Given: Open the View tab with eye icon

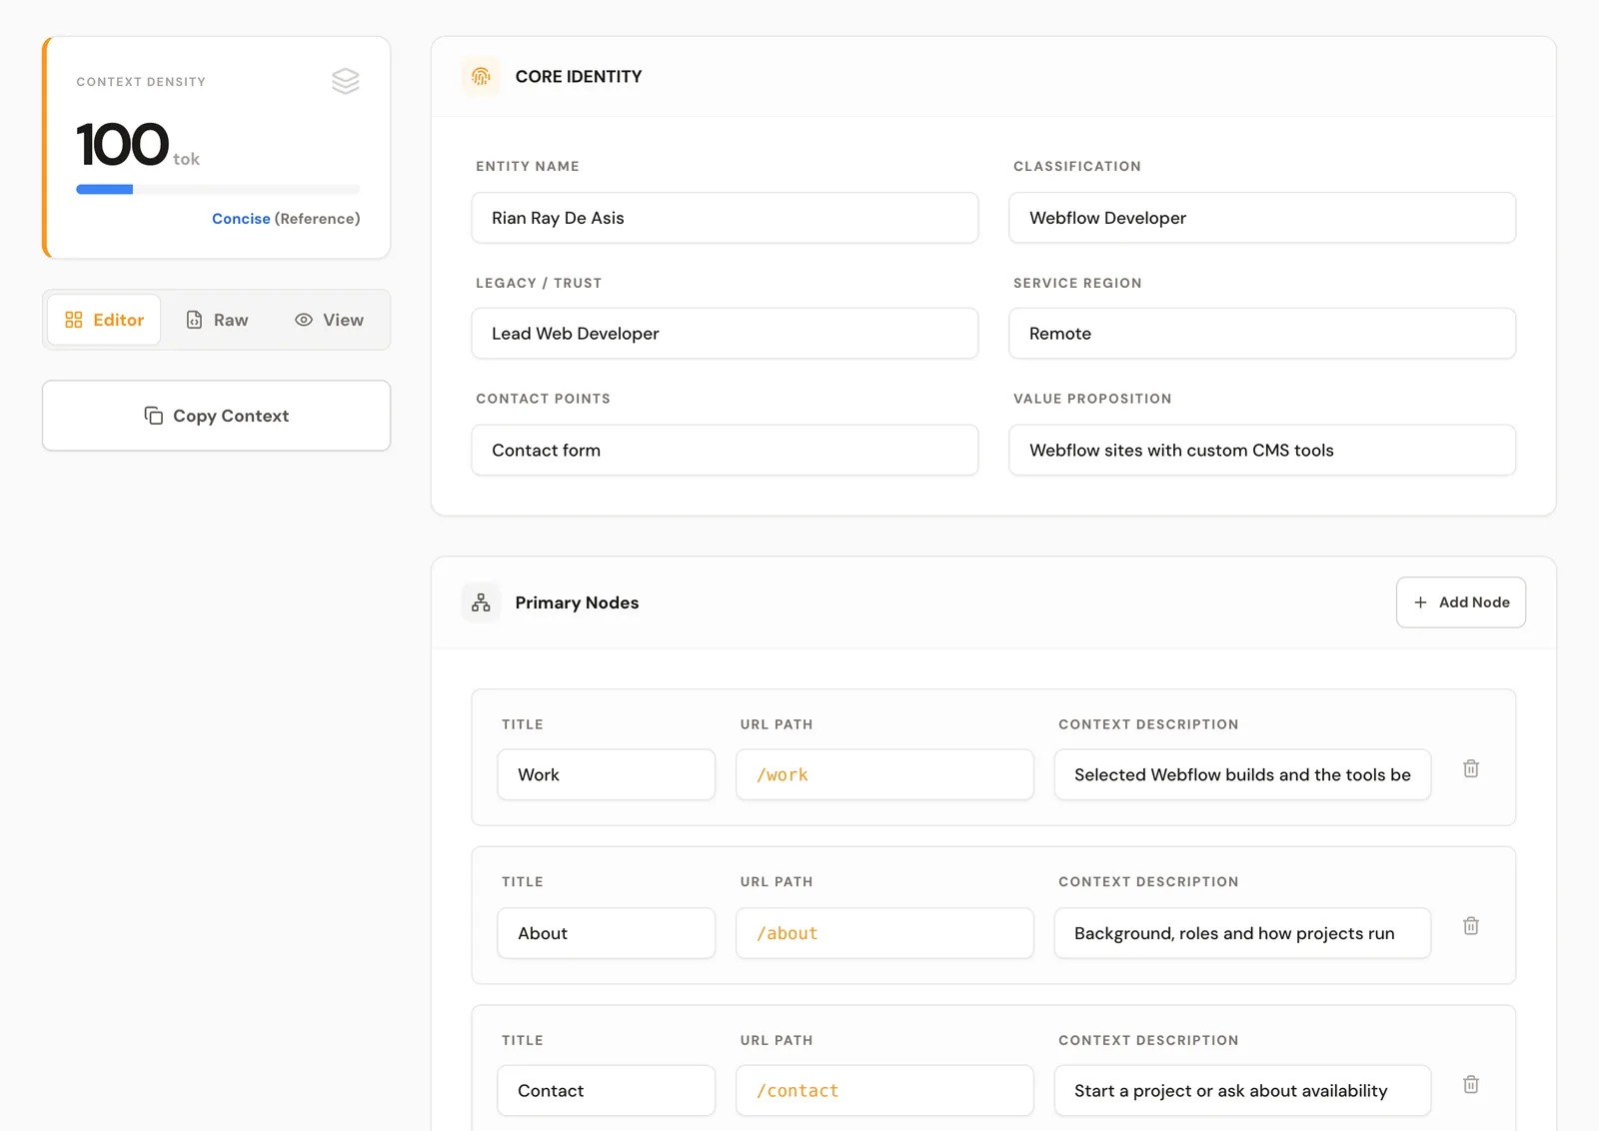Looking at the screenshot, I should click(x=329, y=320).
